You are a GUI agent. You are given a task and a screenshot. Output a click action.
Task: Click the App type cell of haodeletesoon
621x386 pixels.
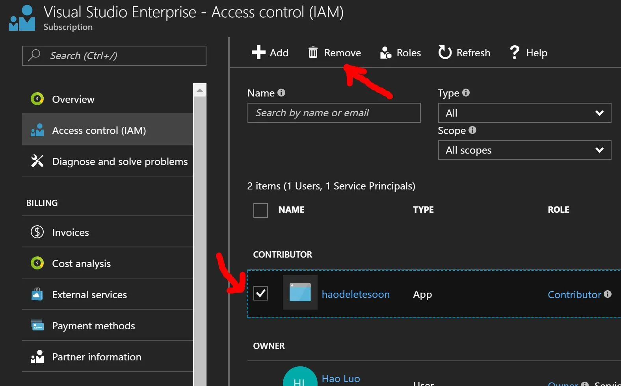pos(422,295)
